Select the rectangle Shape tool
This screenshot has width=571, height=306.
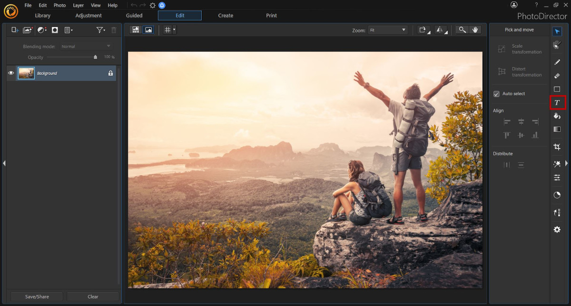557,89
